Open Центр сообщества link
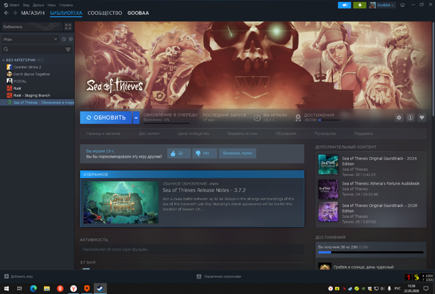The width and height of the screenshot is (435, 294). 193,134
